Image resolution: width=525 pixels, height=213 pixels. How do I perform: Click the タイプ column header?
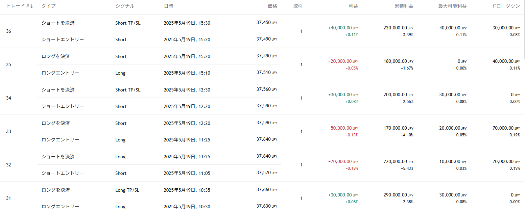click(x=48, y=6)
